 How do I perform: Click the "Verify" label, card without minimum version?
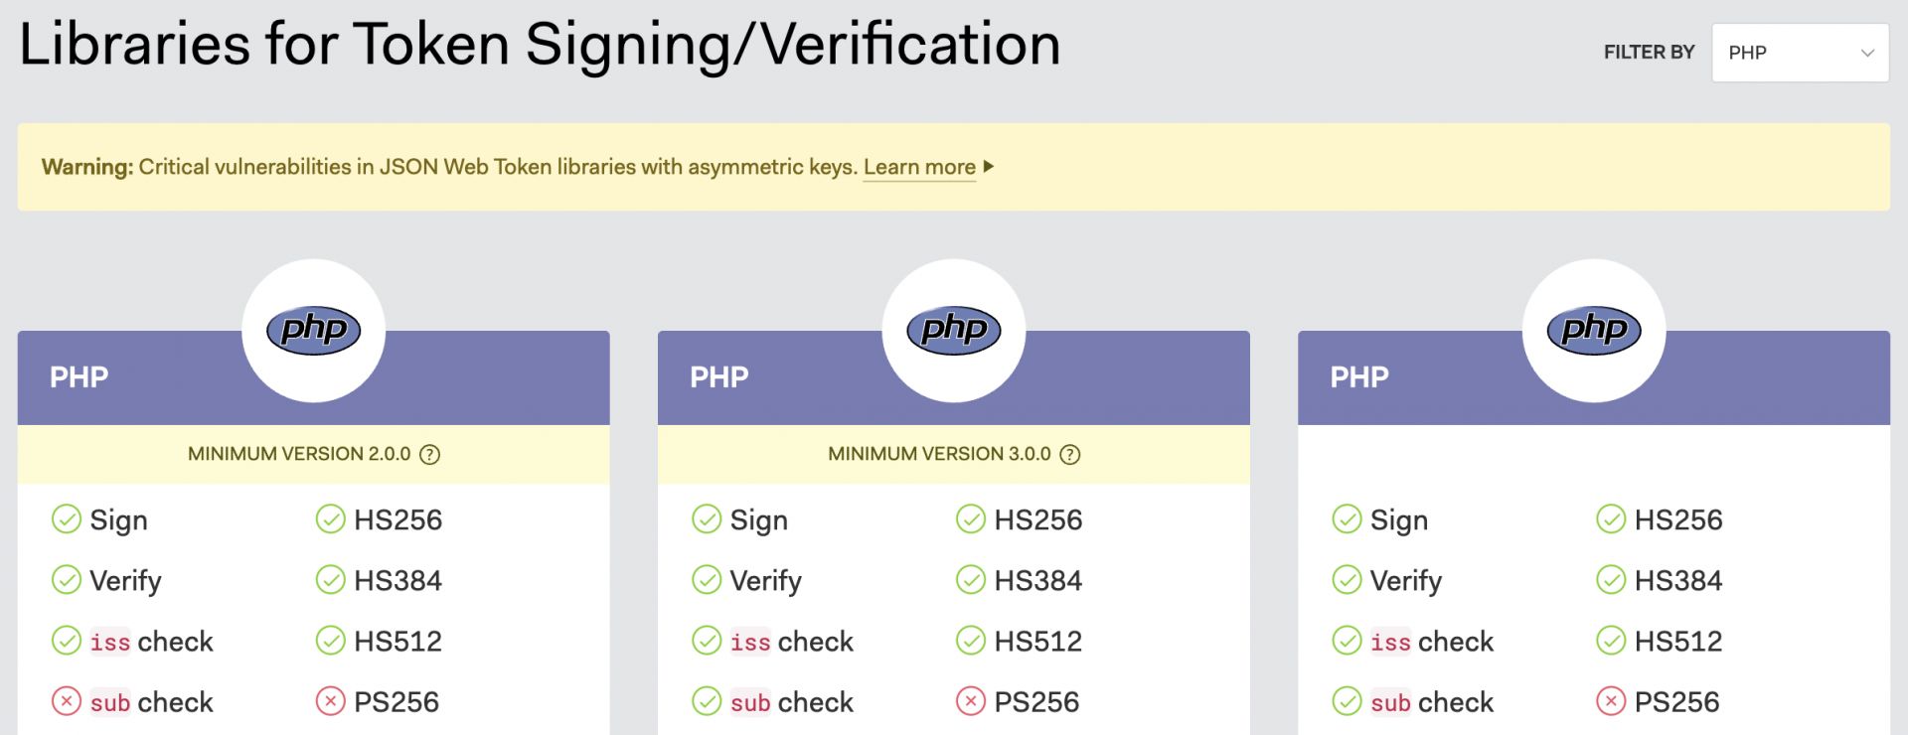click(x=1405, y=581)
